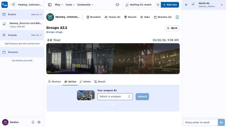Click the chat header tournament avatar
This screenshot has width=226, height=127.
[194, 5]
